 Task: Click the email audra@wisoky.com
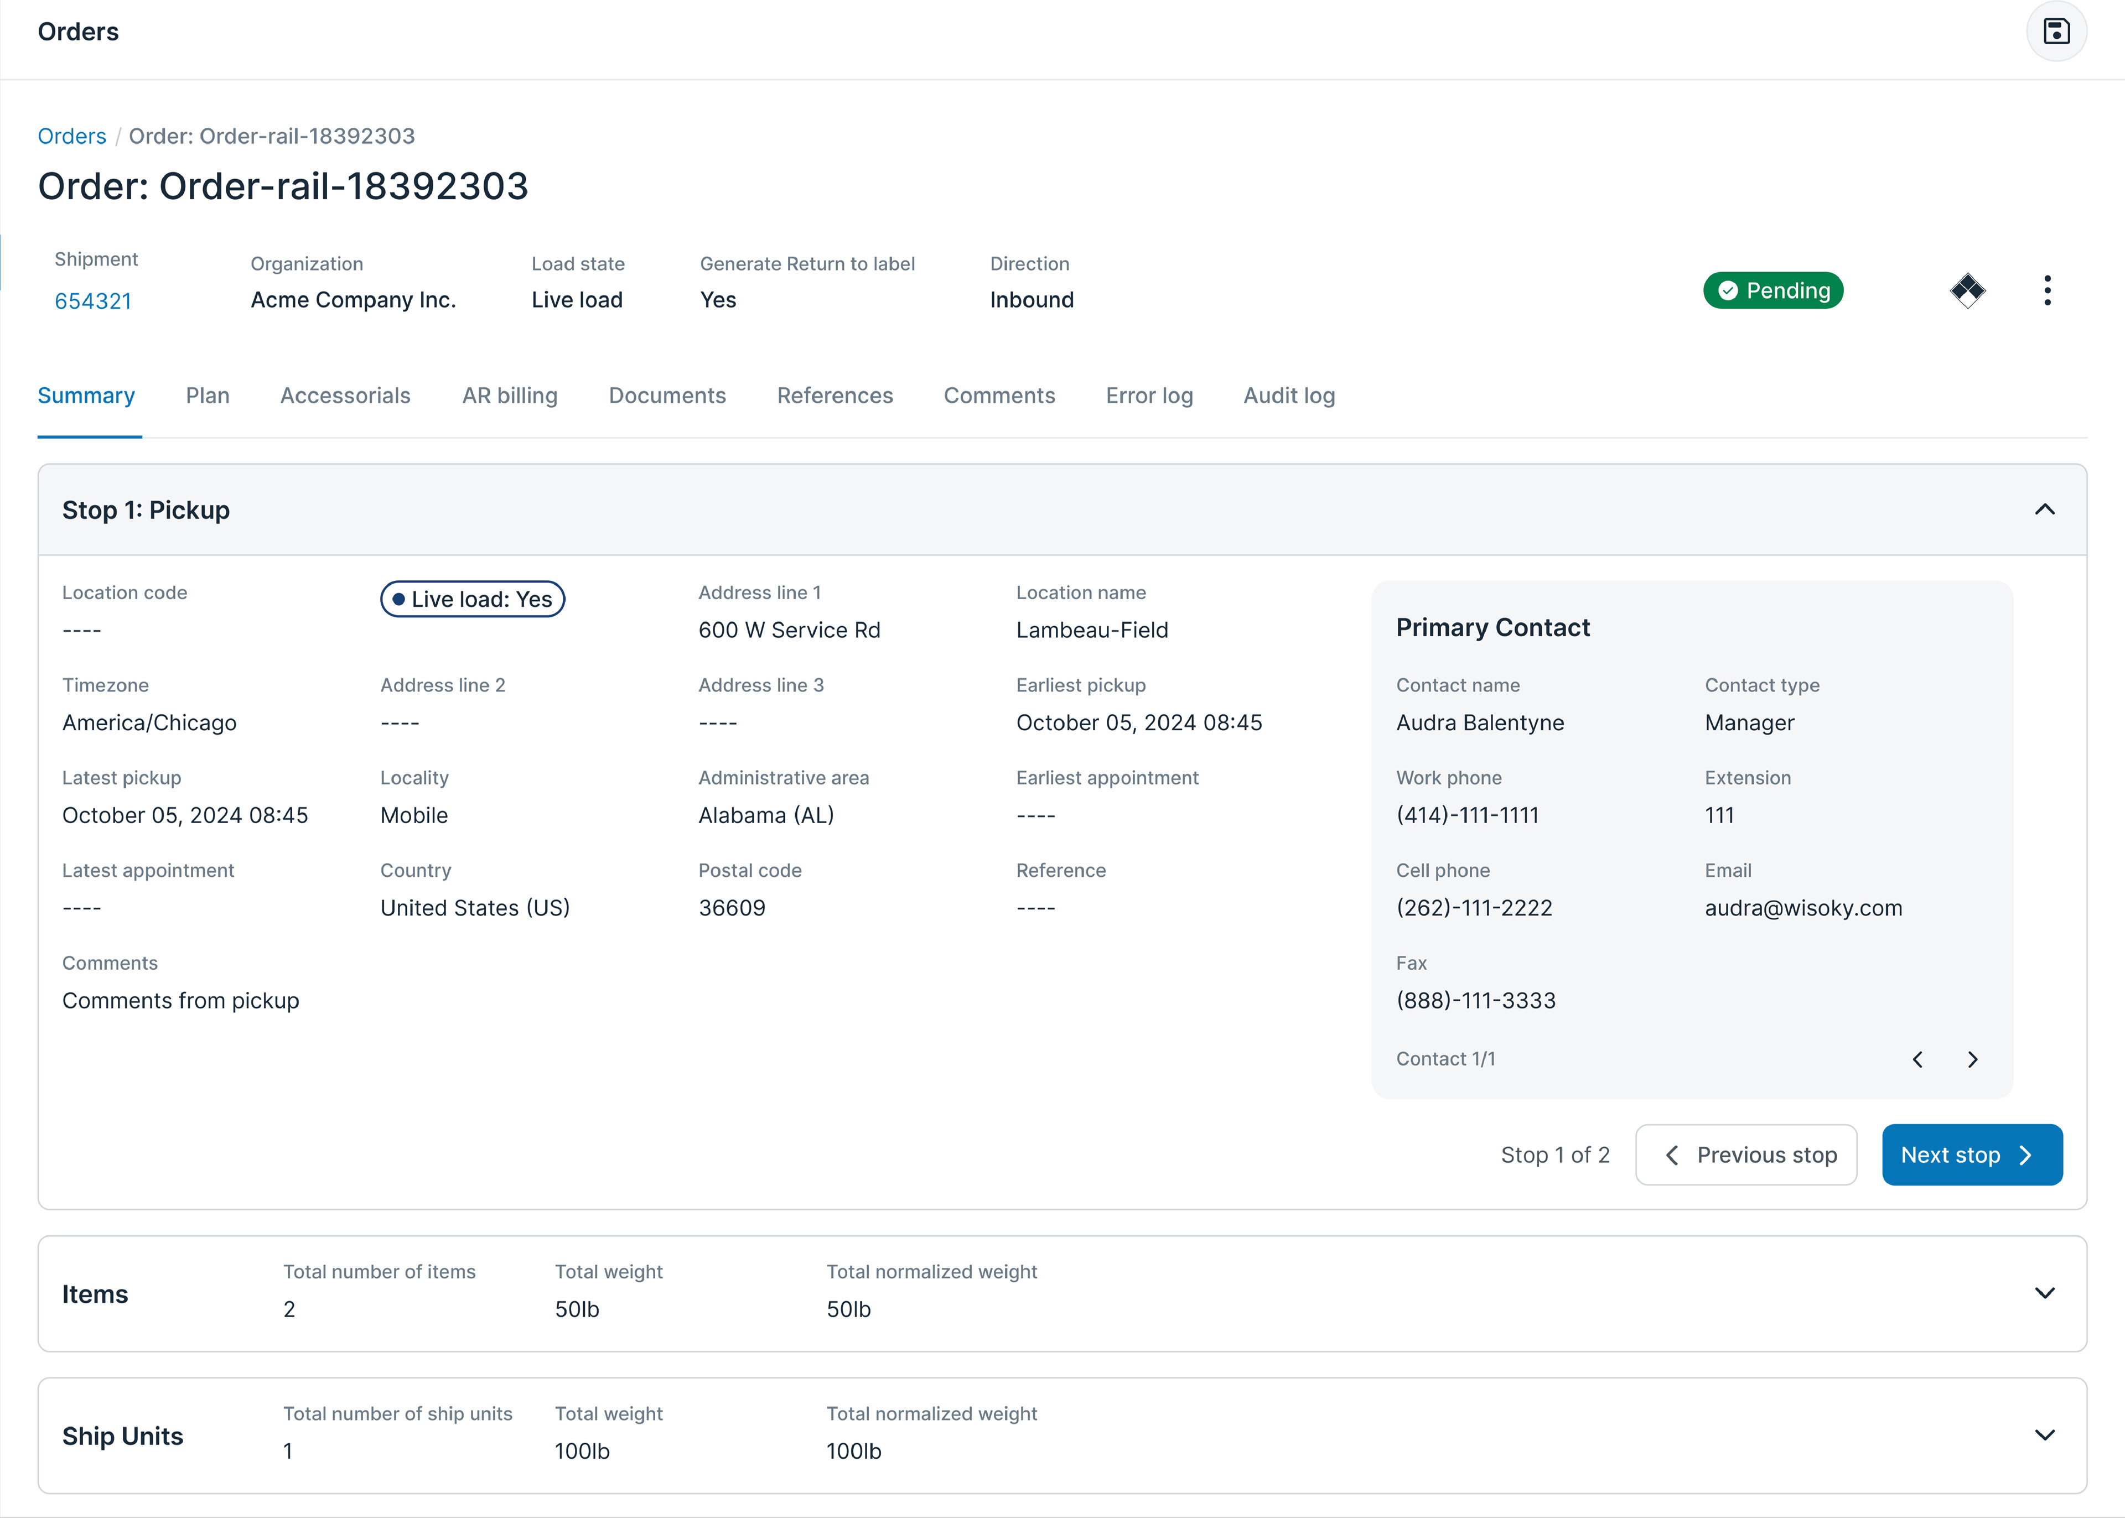[1803, 908]
